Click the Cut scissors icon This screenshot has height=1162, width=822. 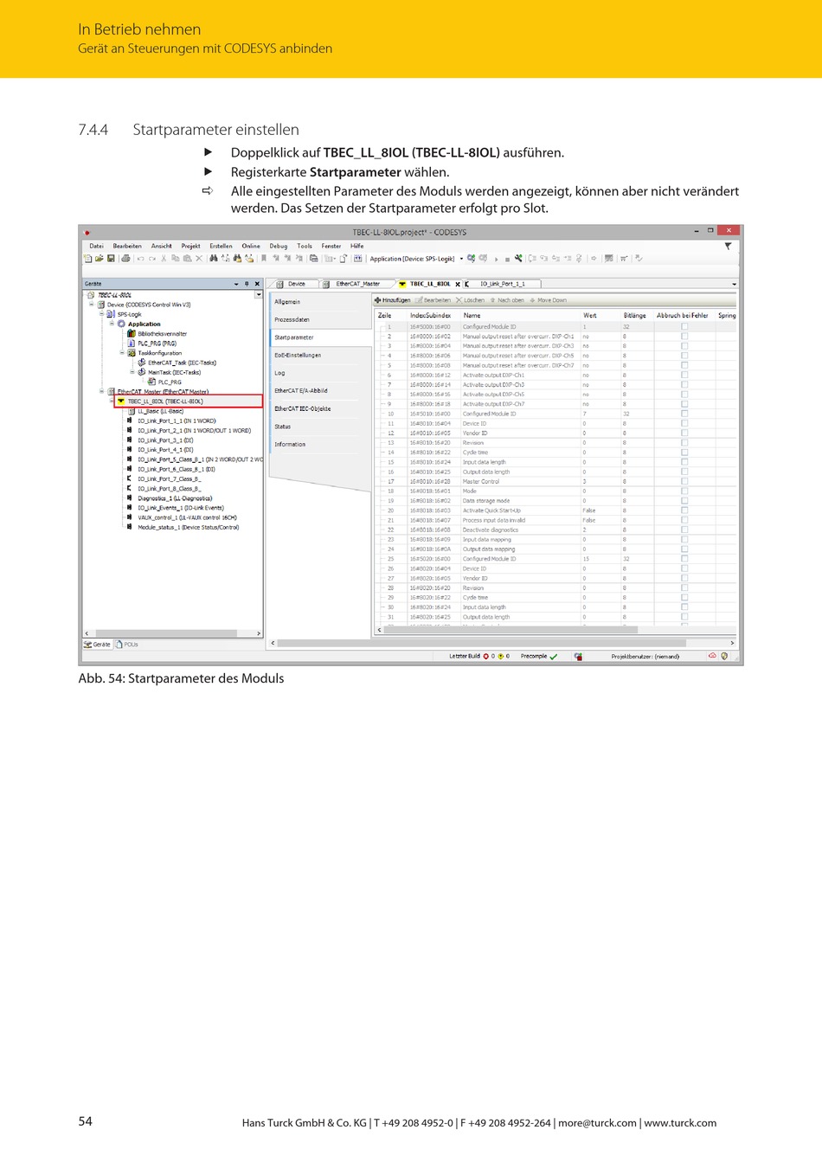click(164, 258)
